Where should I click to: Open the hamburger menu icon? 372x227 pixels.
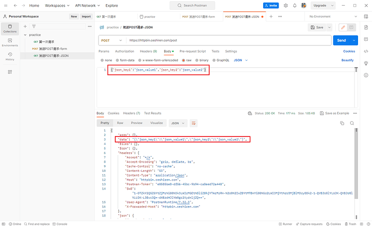pos(6,6)
